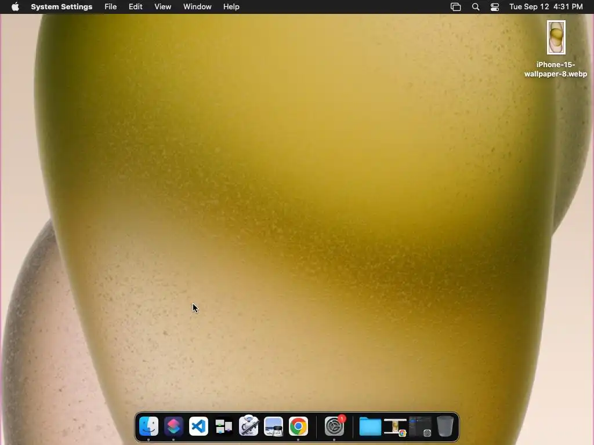Open the Preview app in the Dock
This screenshot has width=594, height=445.
click(274, 426)
